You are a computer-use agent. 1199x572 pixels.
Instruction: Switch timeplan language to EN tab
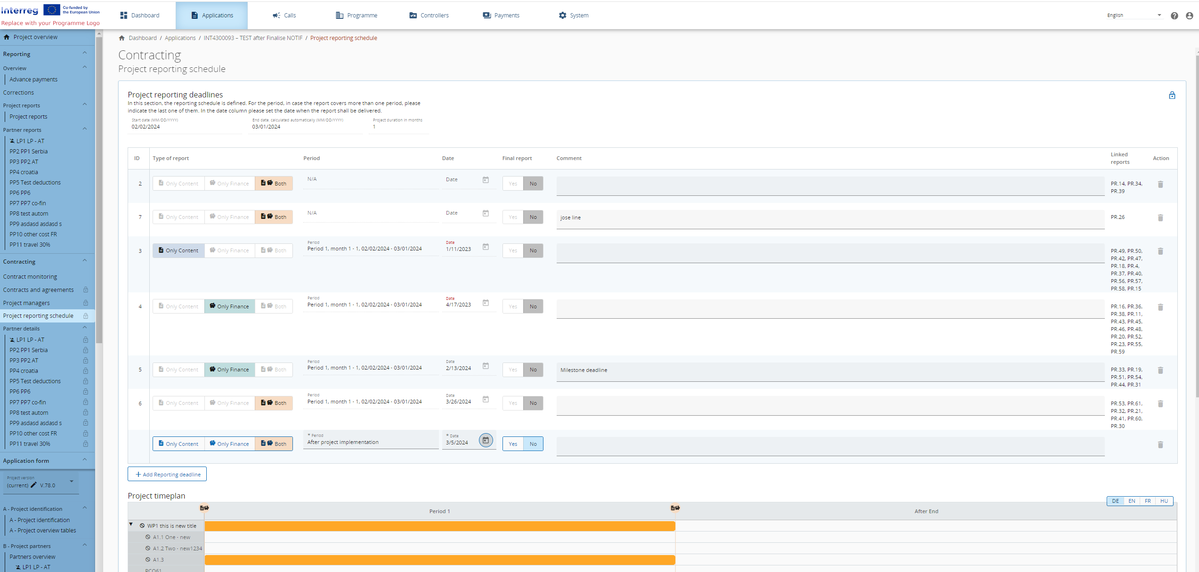(1131, 501)
